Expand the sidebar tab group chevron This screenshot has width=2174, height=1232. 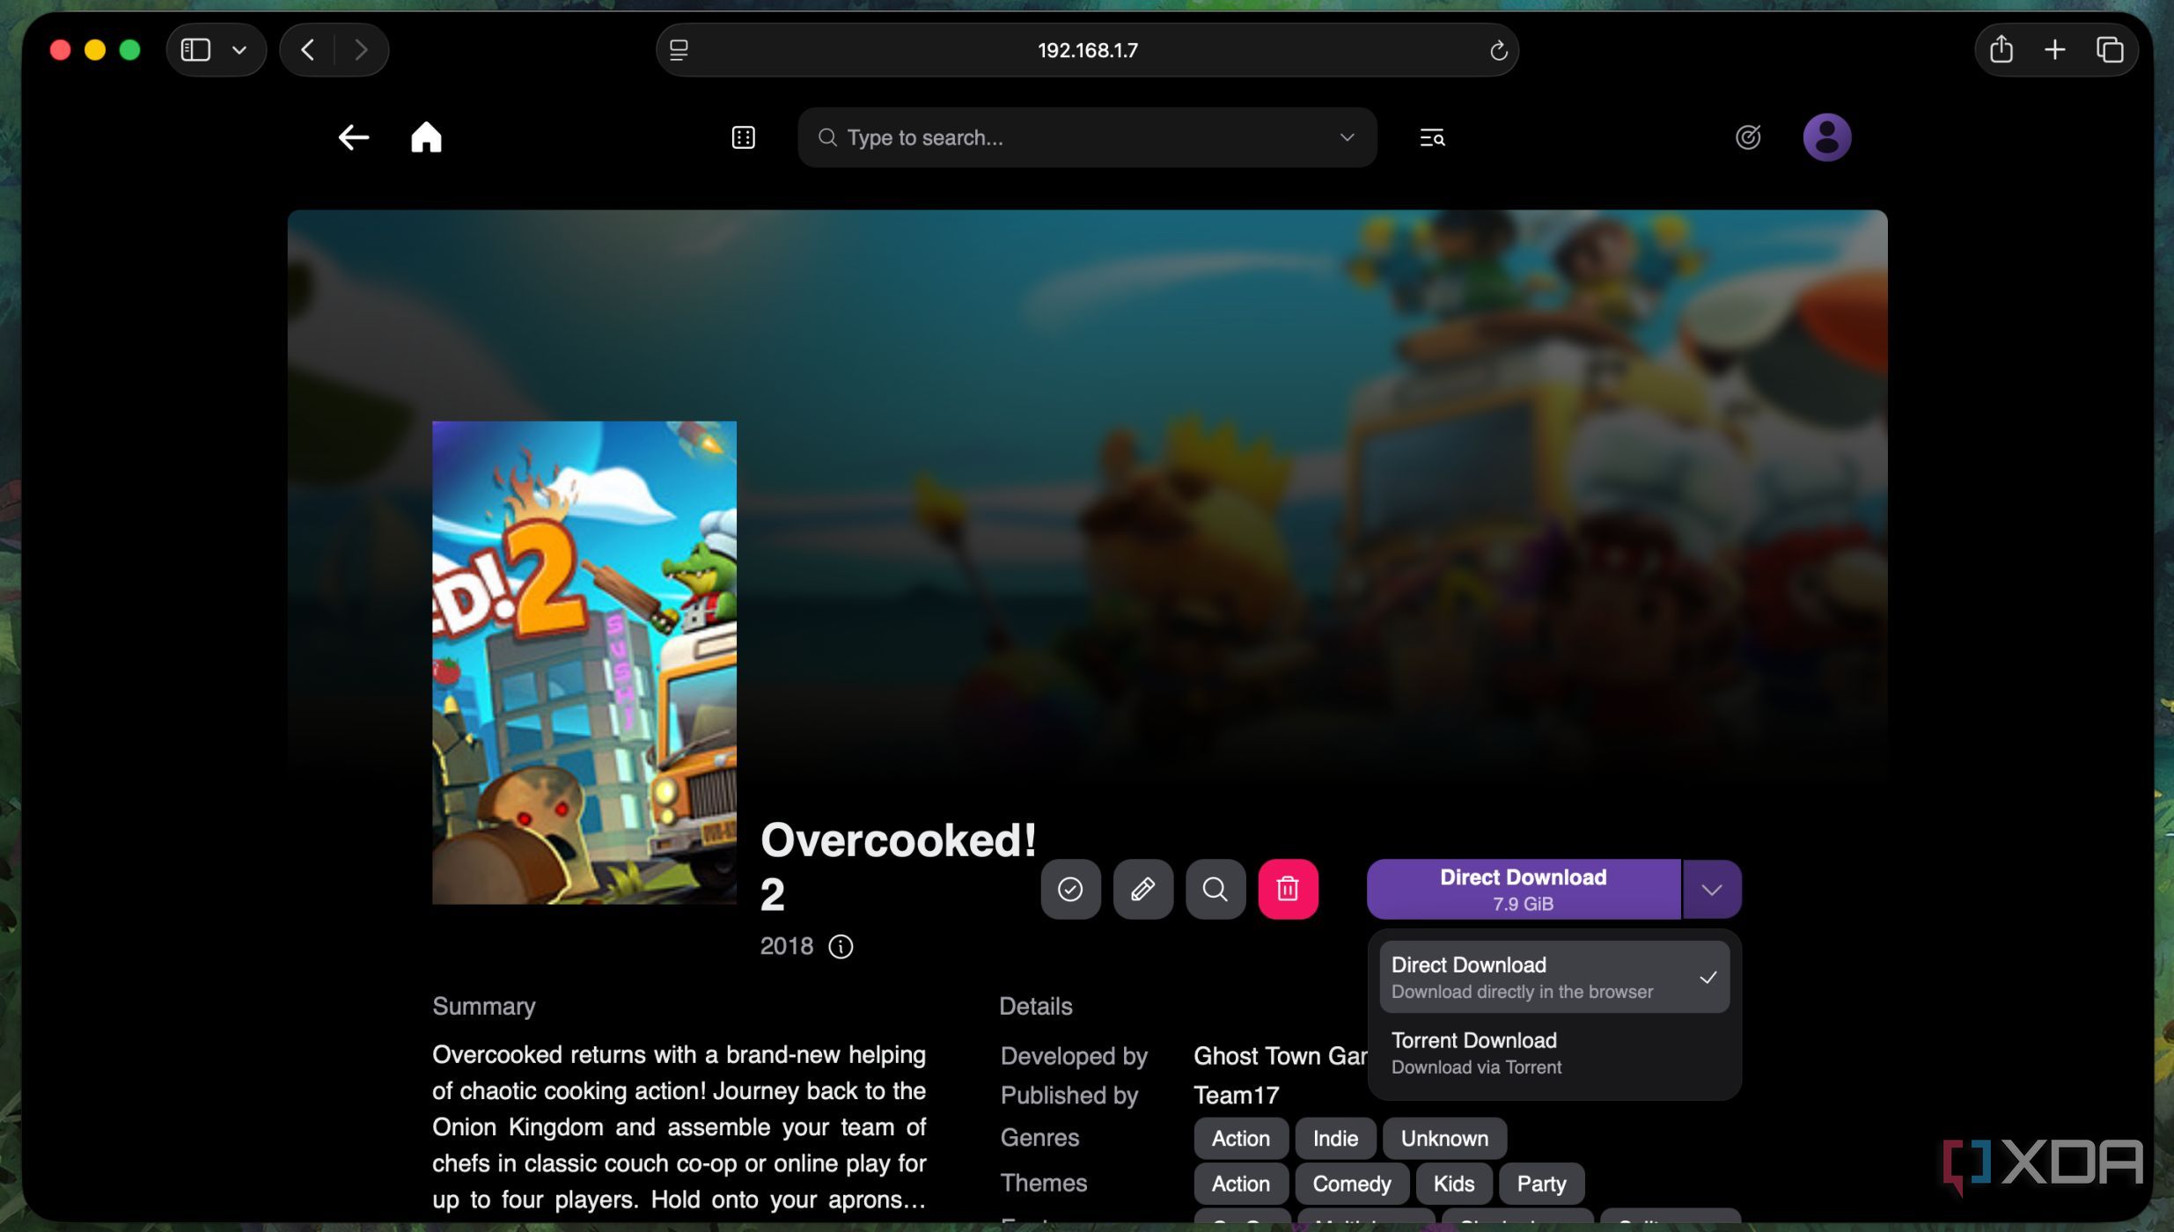coord(239,50)
